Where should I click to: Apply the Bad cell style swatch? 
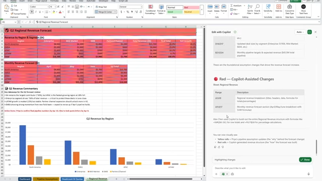(x=191, y=8)
